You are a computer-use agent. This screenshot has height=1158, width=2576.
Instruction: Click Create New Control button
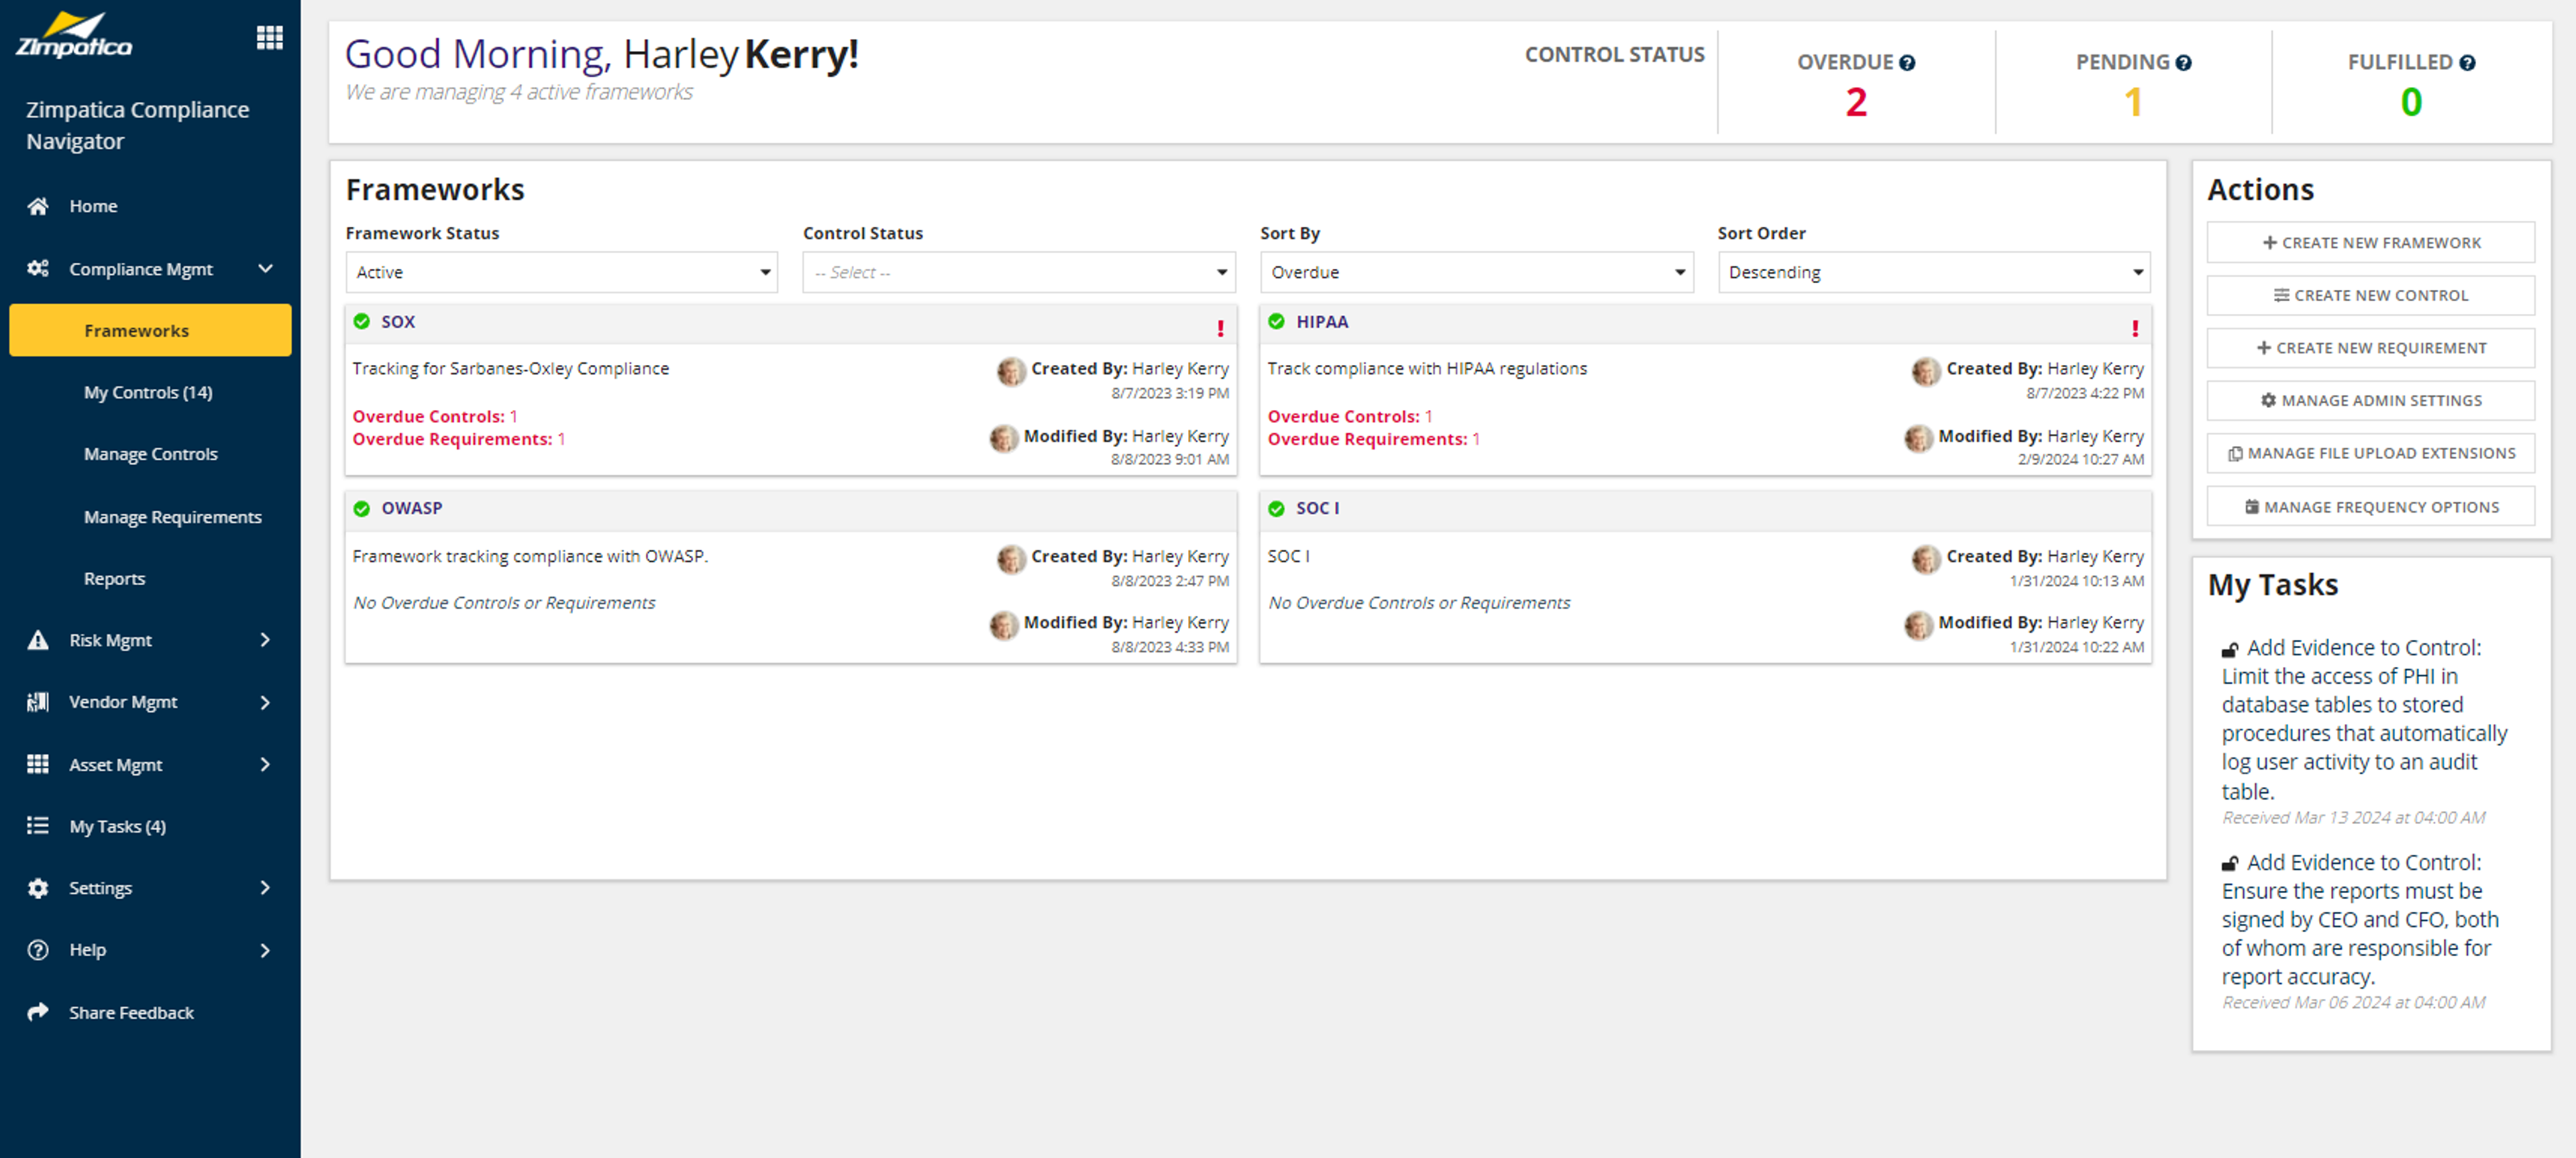[2371, 295]
